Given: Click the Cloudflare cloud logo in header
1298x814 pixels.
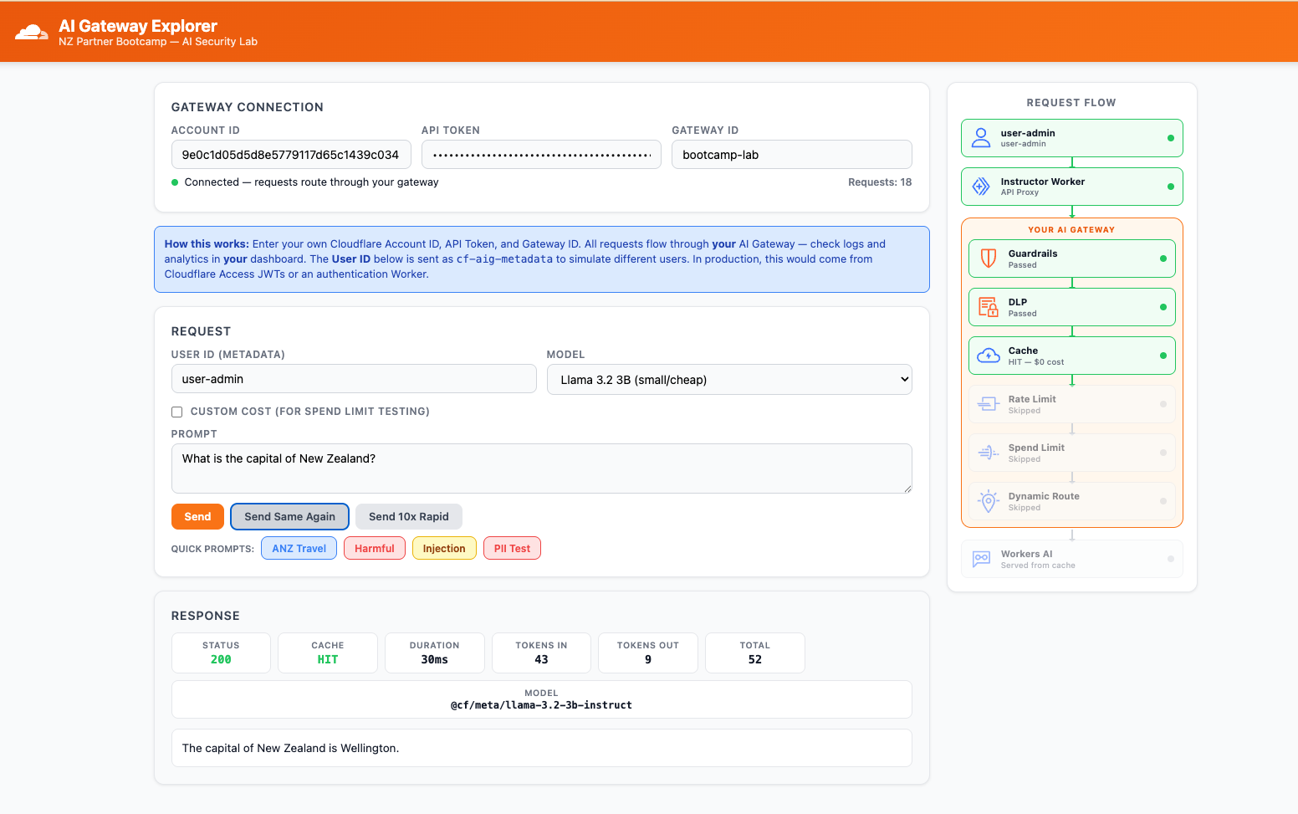Looking at the screenshot, I should coord(32,33).
